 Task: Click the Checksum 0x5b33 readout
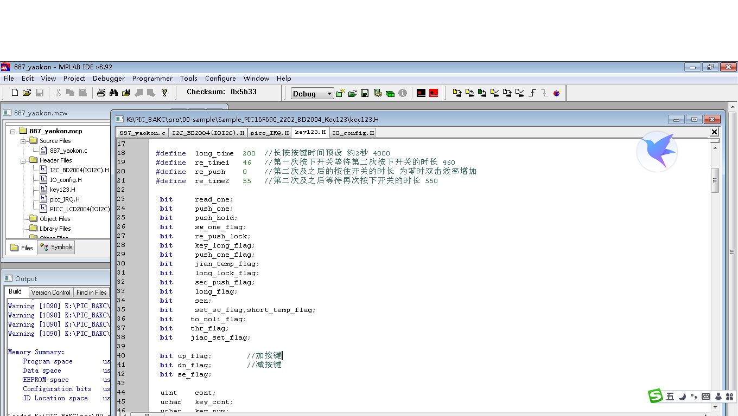pos(221,92)
